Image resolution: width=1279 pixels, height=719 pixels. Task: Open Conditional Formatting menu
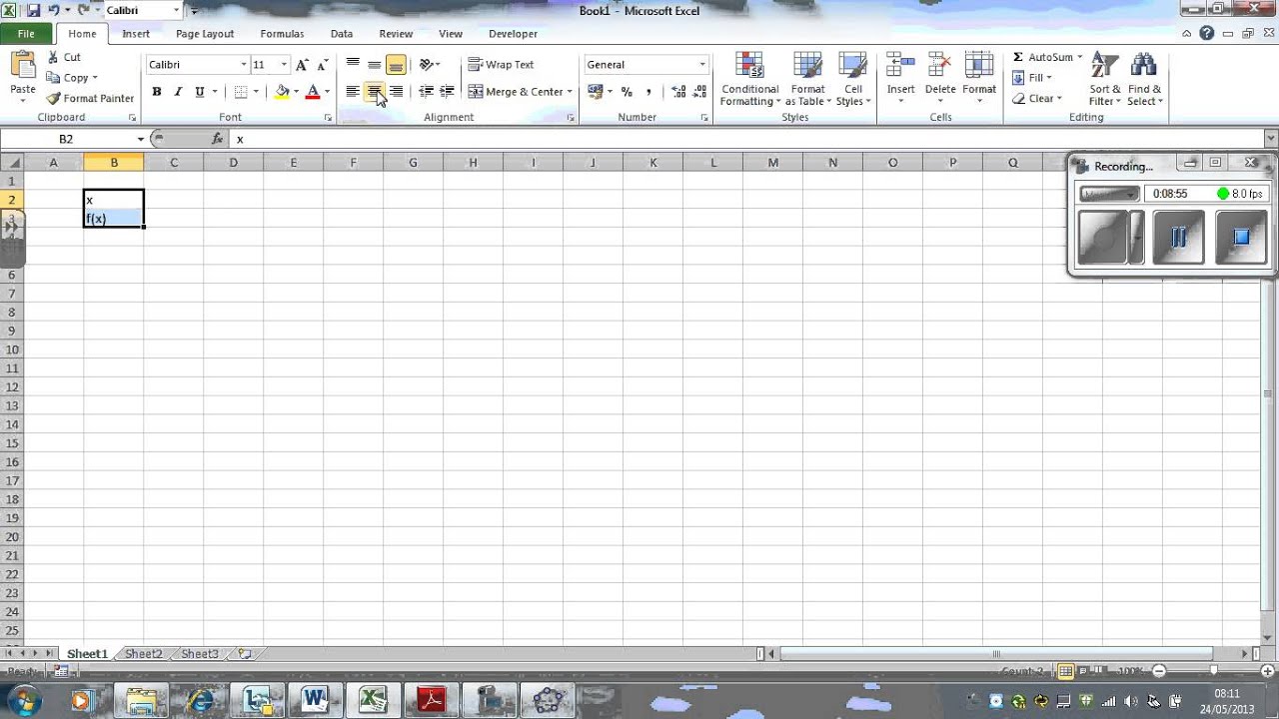click(750, 80)
